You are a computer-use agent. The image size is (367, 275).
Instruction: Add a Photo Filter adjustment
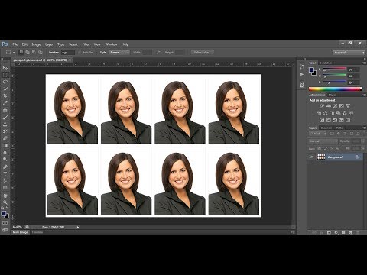tap(338, 113)
